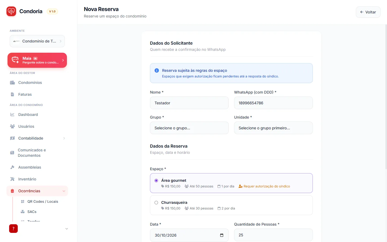Screen dimensions: 387x242
Task: Open the Condomínio de T... environment selector
Action: 37,41
